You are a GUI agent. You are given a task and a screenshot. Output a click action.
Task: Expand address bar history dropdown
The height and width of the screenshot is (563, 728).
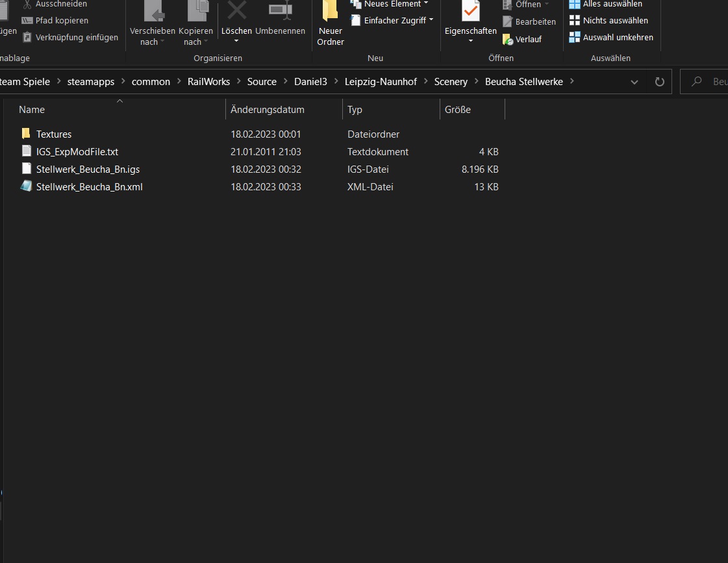[634, 82]
